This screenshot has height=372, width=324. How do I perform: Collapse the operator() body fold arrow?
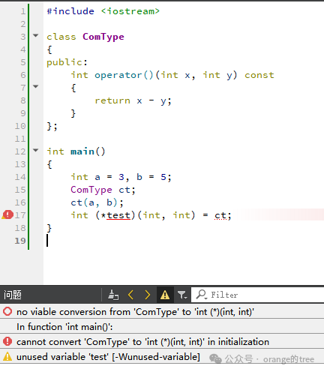tap(36, 86)
